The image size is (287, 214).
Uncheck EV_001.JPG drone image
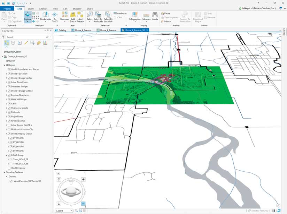tap(11, 138)
